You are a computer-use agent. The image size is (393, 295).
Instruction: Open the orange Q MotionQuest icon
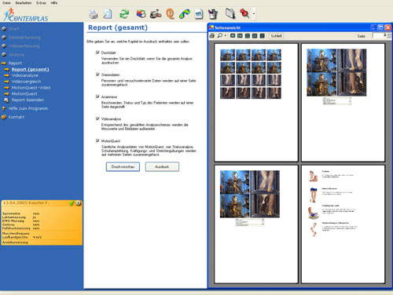[170, 14]
